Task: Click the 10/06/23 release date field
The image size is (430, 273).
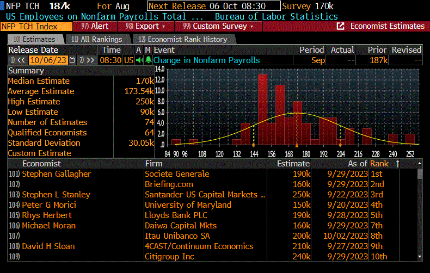Action: tap(48, 60)
